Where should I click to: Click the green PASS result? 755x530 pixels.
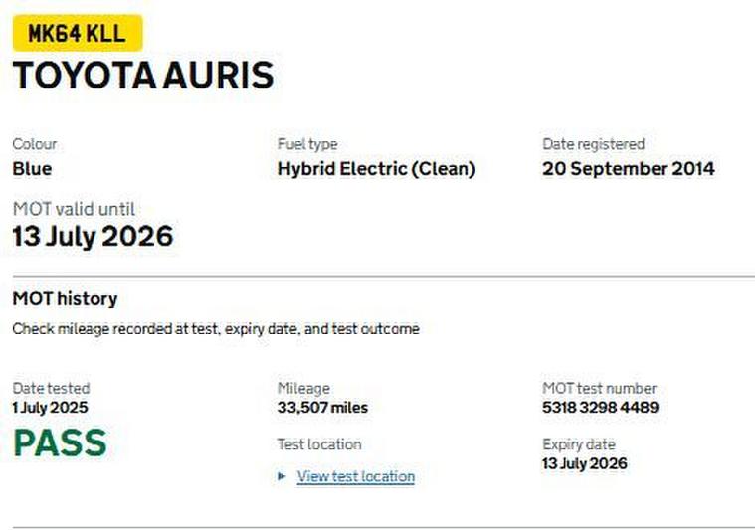[59, 443]
